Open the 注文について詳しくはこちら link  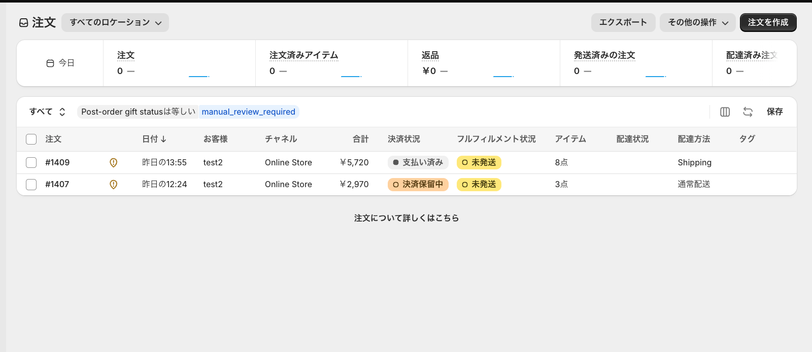click(x=407, y=218)
